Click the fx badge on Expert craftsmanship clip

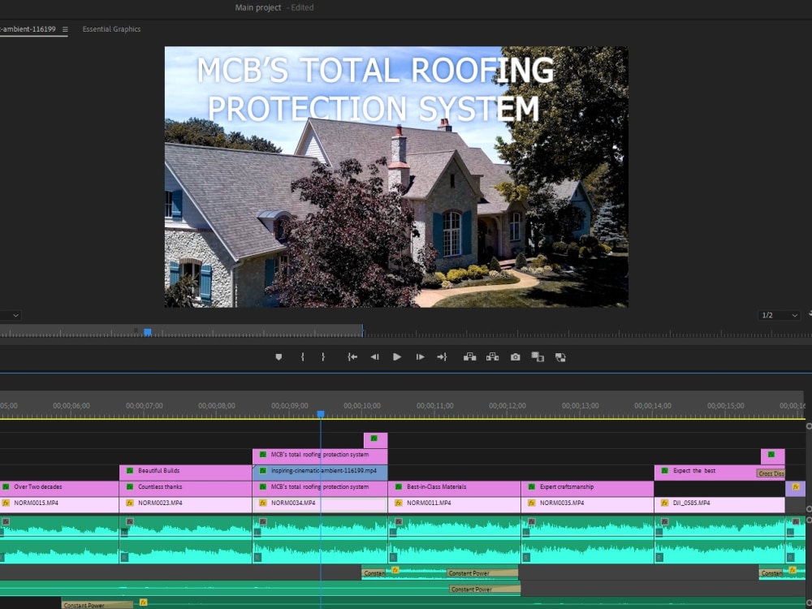tap(531, 486)
